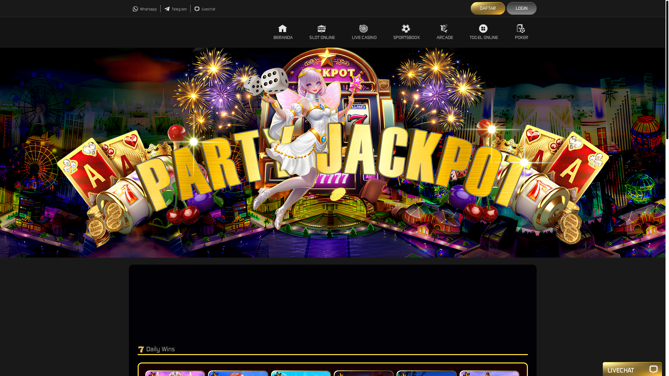Click the Beranda home icon
This screenshot has height=376, width=669.
coord(283,29)
